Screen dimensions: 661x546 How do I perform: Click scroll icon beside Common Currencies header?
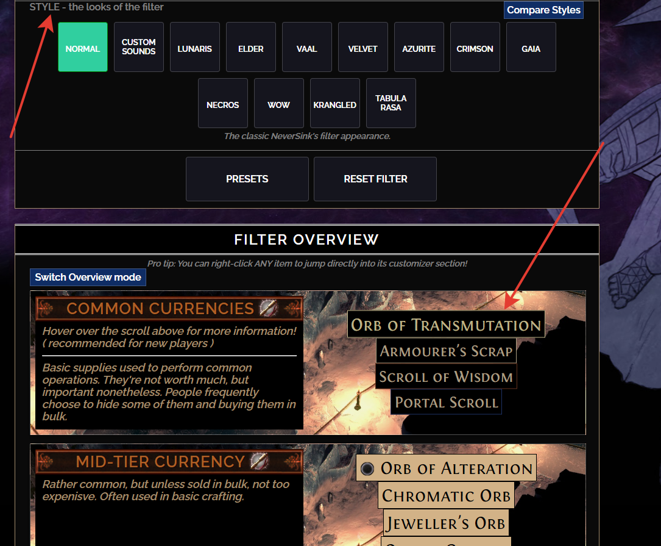tap(268, 308)
